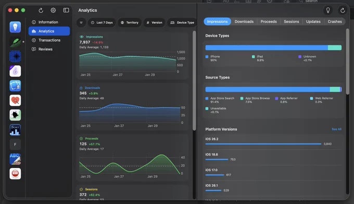Screen dimensions: 354x204
Task: Click the iPhone legend color swatch
Action: (207, 56)
